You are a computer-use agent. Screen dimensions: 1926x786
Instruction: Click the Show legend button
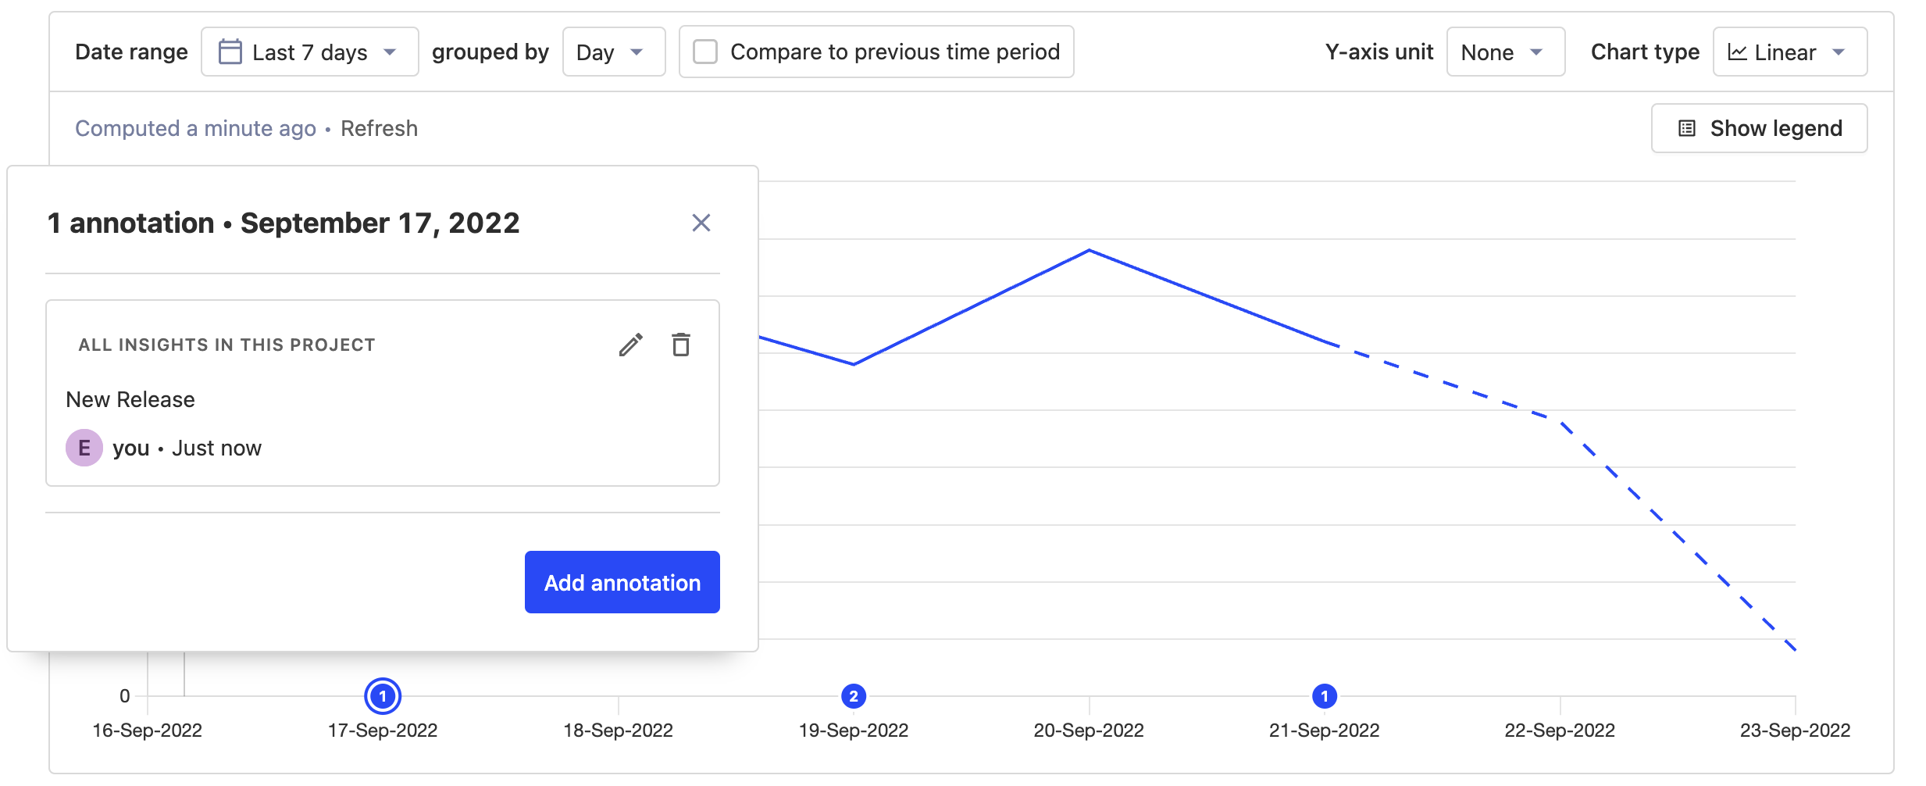1759,128
